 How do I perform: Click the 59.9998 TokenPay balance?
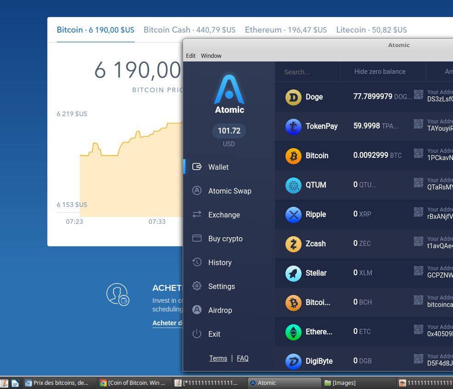pyautogui.click(x=366, y=126)
